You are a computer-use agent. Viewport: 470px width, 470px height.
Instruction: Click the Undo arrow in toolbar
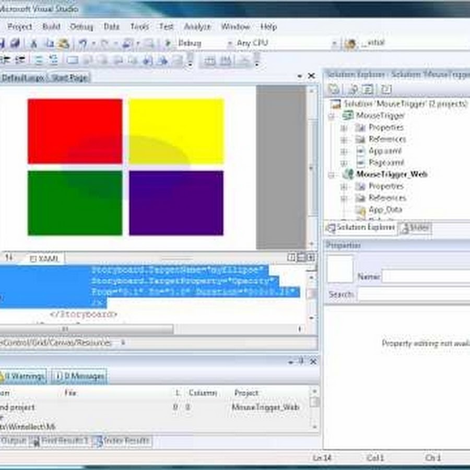click(x=83, y=43)
